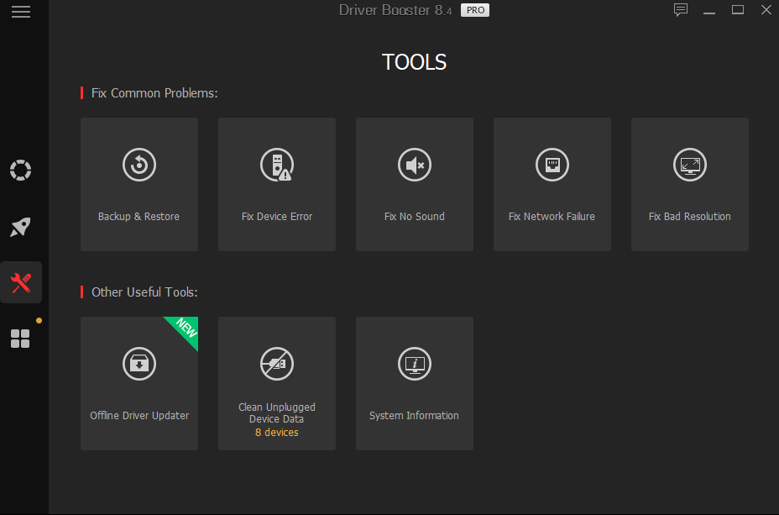The image size is (779, 515).
Task: Open the System Information label
Action: [x=414, y=416]
